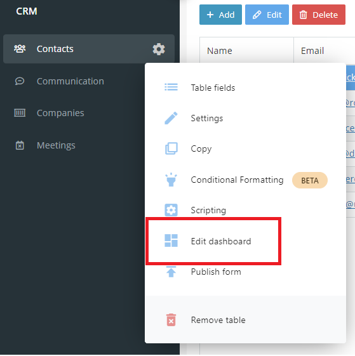Click the Conditional Formatting flashlight icon
The height and width of the screenshot is (356, 355).
[171, 180]
